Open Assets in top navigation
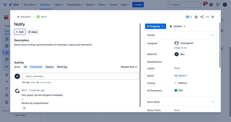This screenshot has width=231, height=122. [x=113, y=5]
